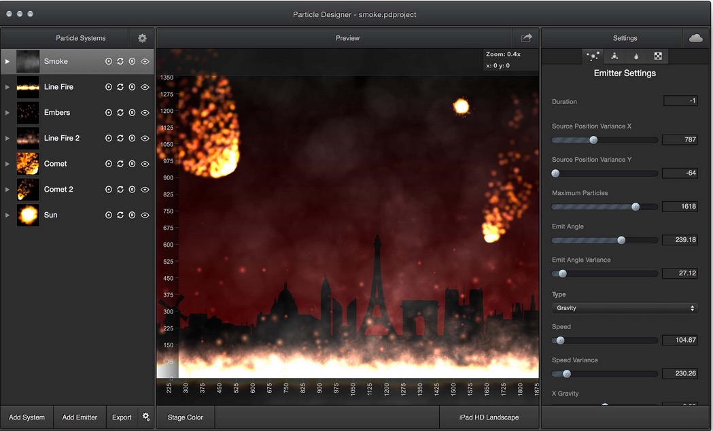Click the Source Position Variance X slider
713x431 pixels.
(604, 140)
